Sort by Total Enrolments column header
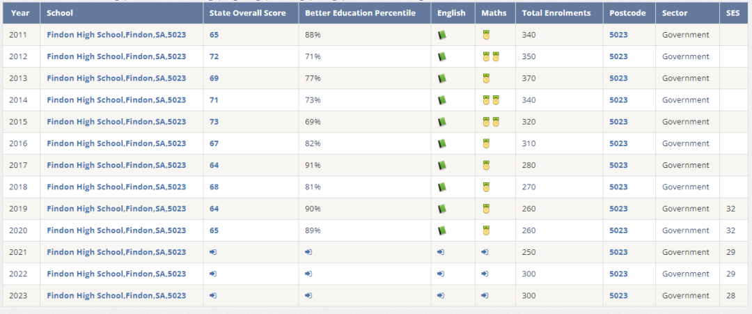The width and height of the screenshot is (752, 314). pos(556,13)
